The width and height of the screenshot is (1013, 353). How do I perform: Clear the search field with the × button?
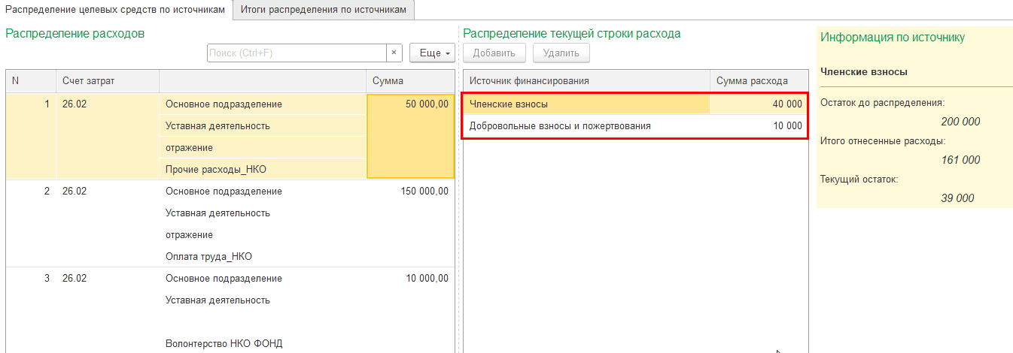(394, 53)
